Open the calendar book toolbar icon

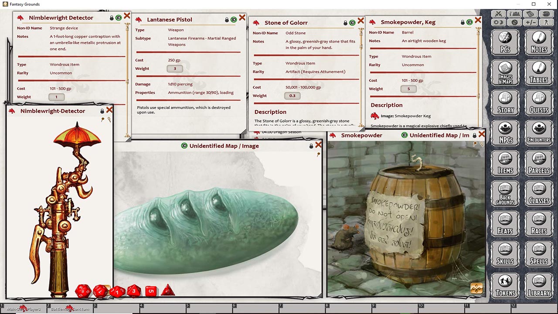[x=530, y=14]
